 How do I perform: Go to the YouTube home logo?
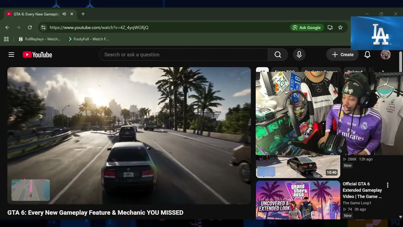37,55
